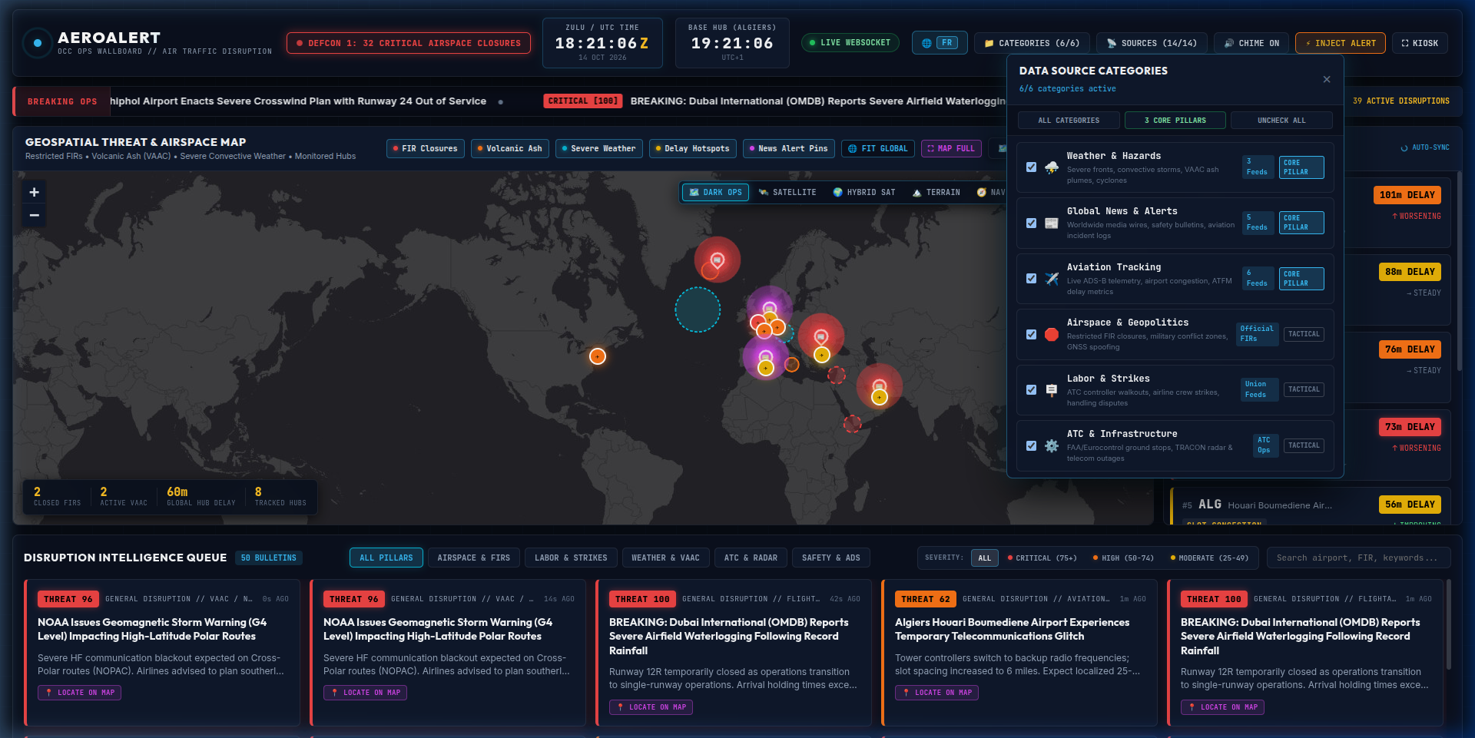Toggle Chime On sound button

pos(1251,43)
